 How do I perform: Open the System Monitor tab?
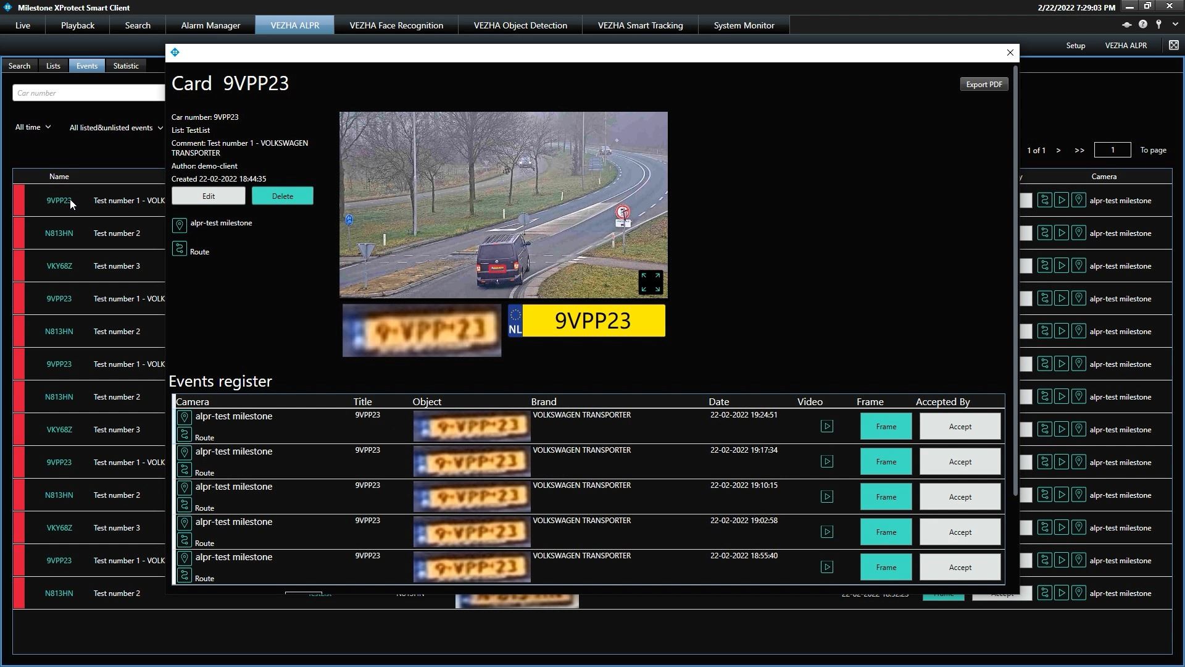coord(744,25)
